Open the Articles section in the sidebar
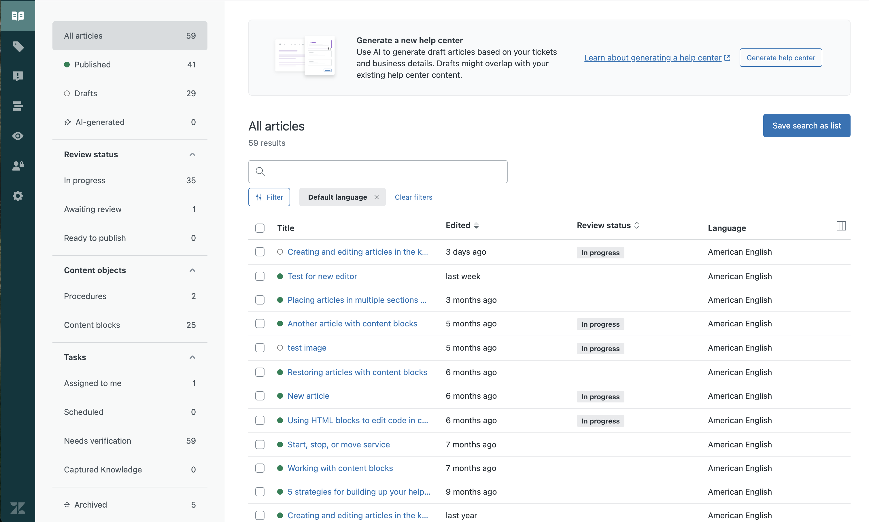This screenshot has height=522, width=869. 18,16
